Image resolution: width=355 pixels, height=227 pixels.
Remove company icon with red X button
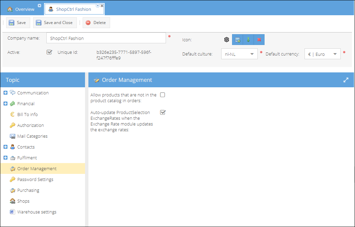click(259, 40)
